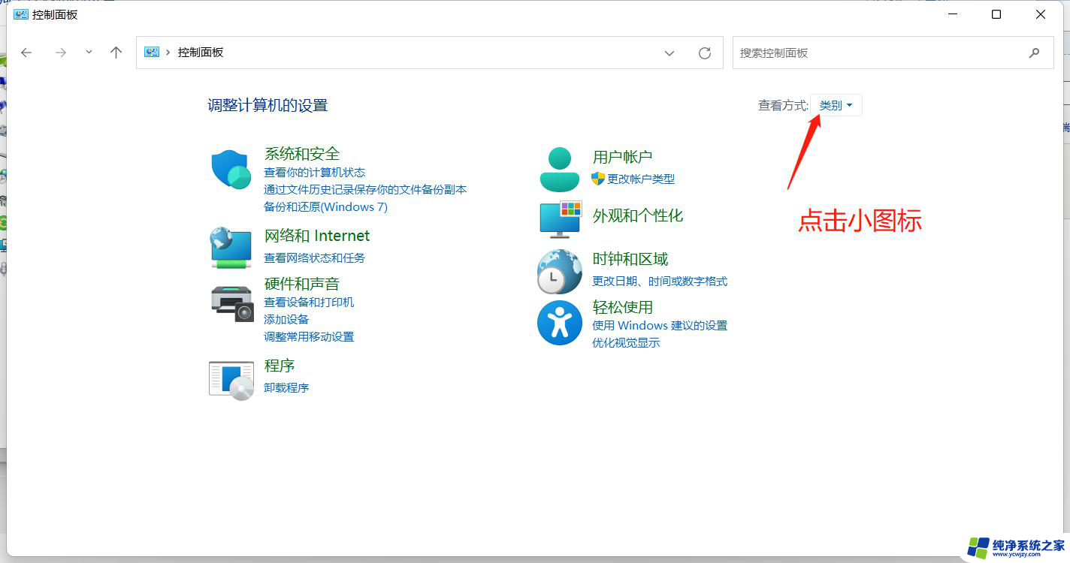The image size is (1070, 563).
Task: Go back with the back arrow
Action: 26,53
